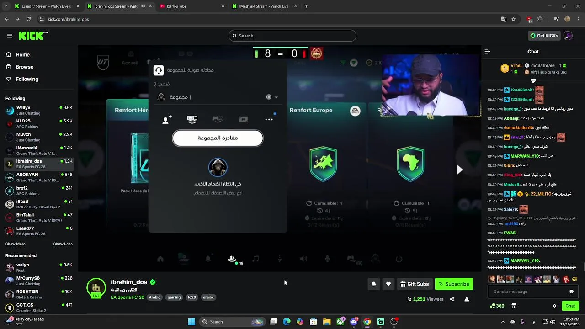This screenshot has width=585, height=329.
Task: Open Discord from the taskbar
Action: [x=354, y=322]
